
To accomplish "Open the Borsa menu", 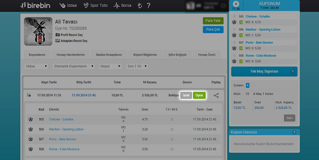I will click(123, 6).
